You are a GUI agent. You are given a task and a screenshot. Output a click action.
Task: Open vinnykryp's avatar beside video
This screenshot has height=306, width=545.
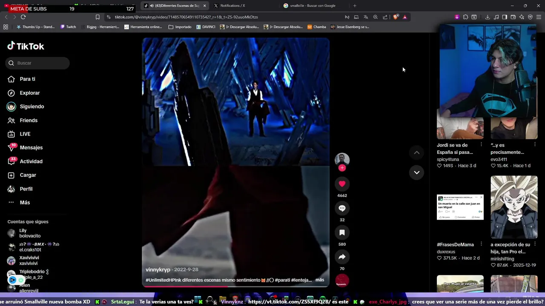click(342, 159)
